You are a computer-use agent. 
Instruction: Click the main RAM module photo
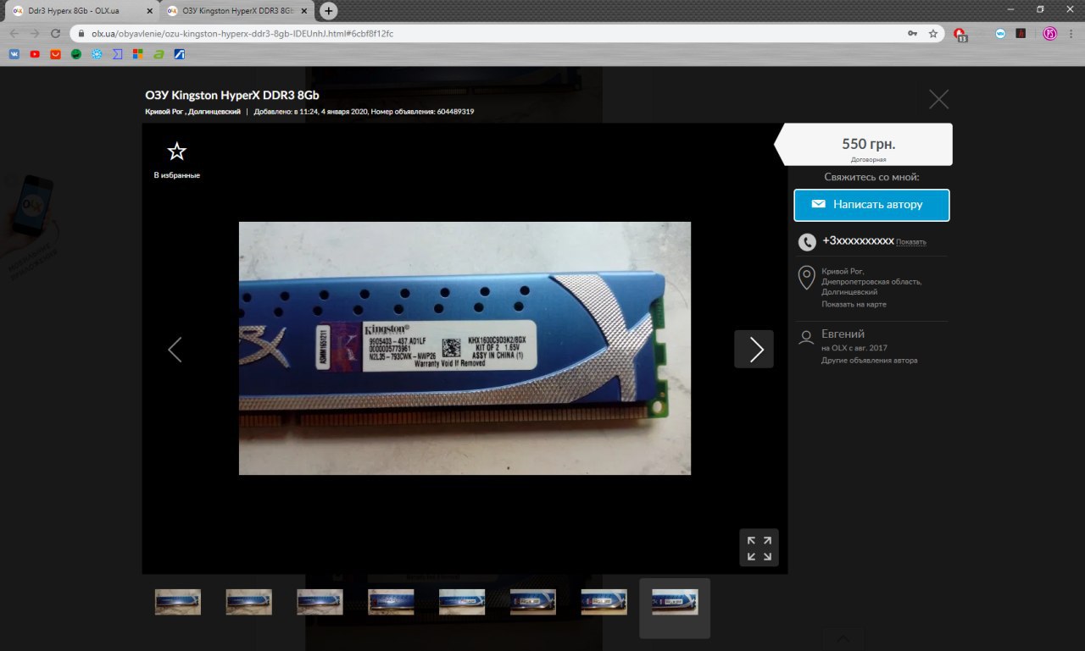465,348
